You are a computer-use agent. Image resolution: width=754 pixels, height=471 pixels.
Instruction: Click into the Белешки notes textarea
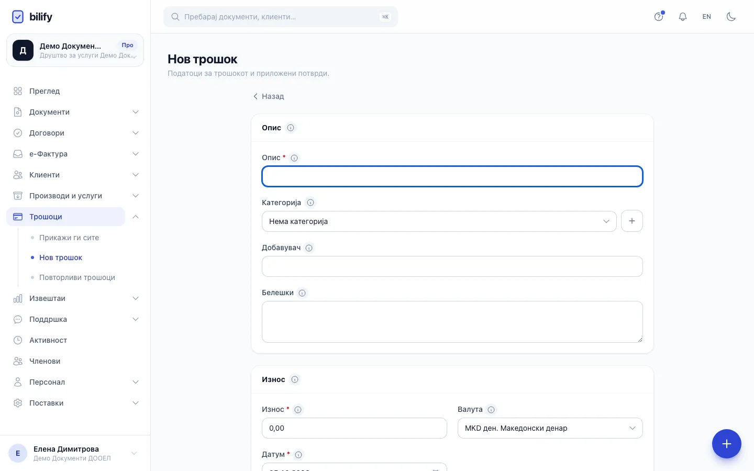click(452, 322)
